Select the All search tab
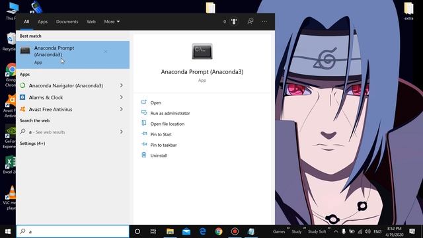Viewport: 423px width, 238px height. tap(26, 22)
